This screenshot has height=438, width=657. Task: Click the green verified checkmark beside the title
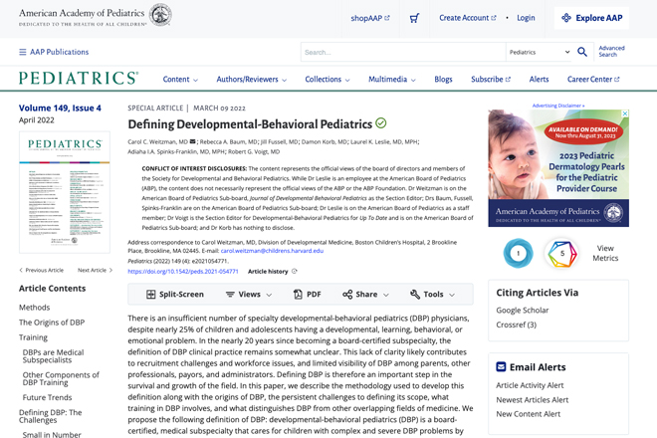[381, 123]
